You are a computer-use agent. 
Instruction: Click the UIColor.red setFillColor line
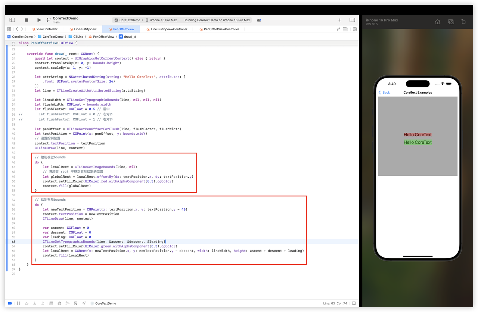click(108, 181)
